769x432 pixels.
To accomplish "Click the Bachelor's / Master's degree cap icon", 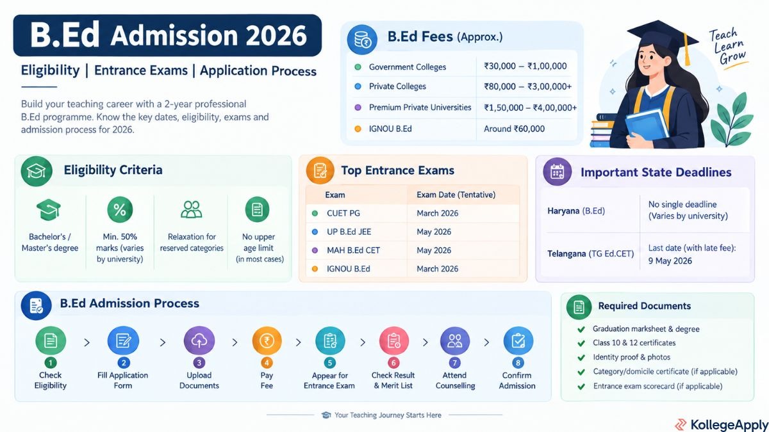I will click(x=49, y=210).
